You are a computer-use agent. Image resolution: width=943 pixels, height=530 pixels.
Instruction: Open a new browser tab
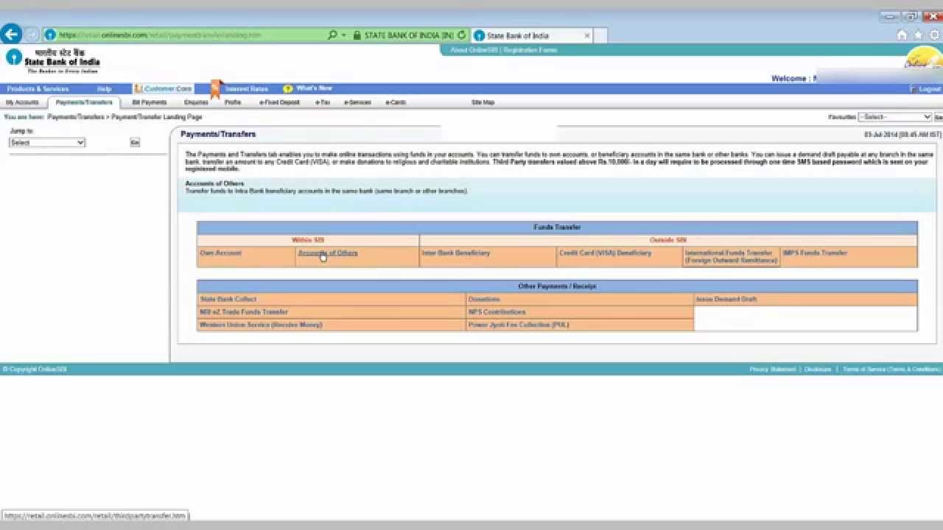[600, 35]
